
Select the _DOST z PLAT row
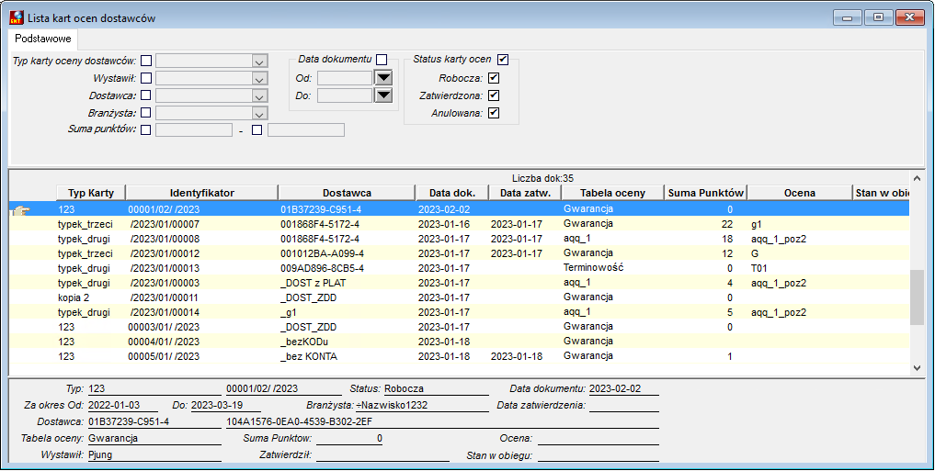pyautogui.click(x=459, y=283)
